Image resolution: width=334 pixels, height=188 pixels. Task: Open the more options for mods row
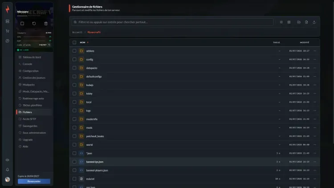(315, 128)
